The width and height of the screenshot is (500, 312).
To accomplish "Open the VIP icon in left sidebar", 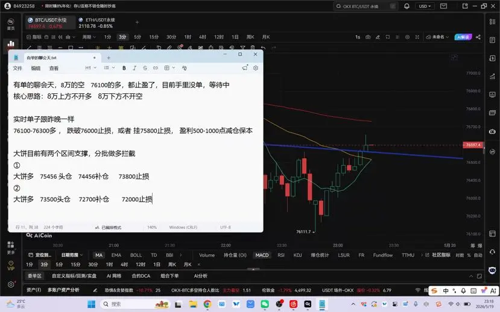I will (x=10, y=266).
